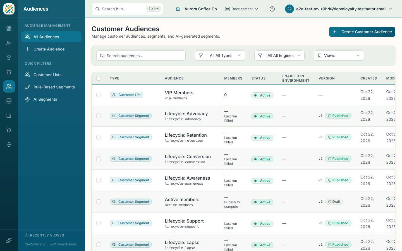
Task: Click the E2 user avatar
Action: pos(289,9)
